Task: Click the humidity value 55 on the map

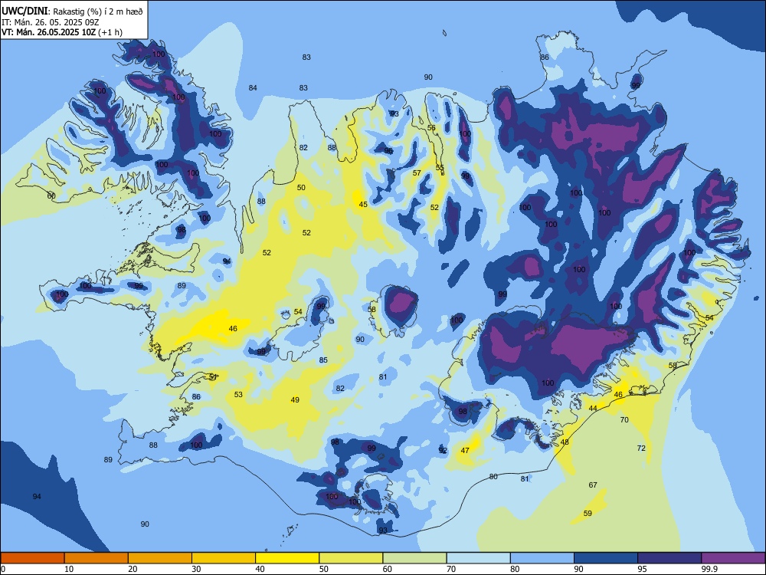Action: click(440, 167)
